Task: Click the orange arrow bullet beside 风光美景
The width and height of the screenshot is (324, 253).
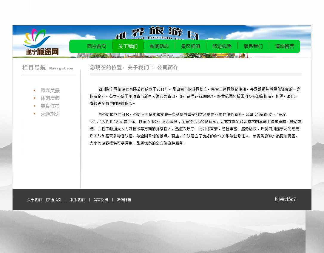Action: click(x=35, y=90)
